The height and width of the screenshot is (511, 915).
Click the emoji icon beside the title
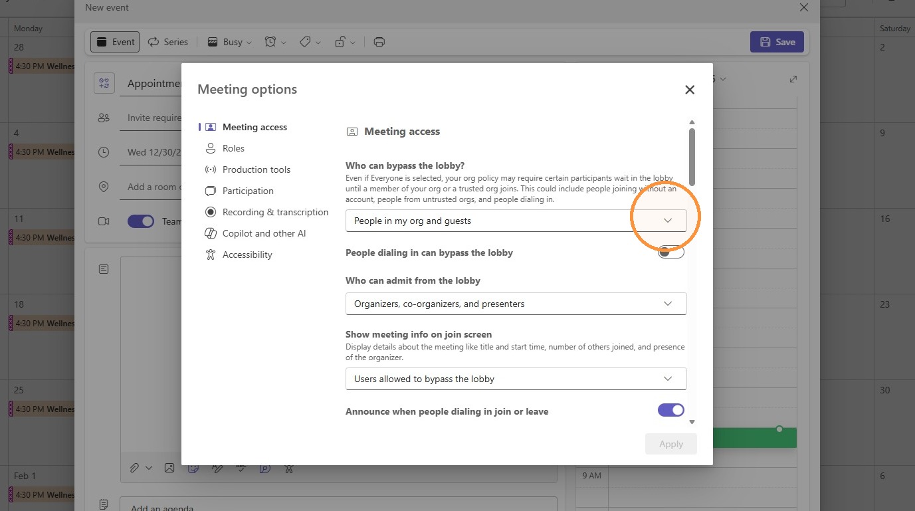(104, 83)
